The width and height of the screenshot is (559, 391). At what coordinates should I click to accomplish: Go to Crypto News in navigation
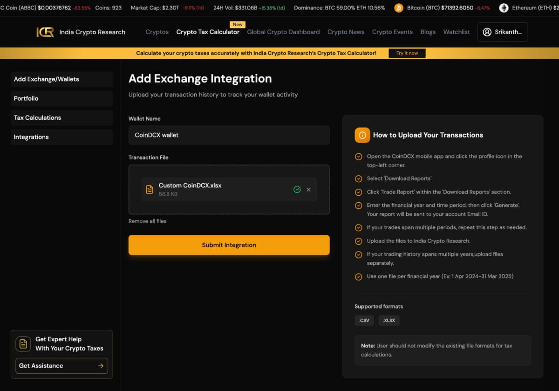346,32
